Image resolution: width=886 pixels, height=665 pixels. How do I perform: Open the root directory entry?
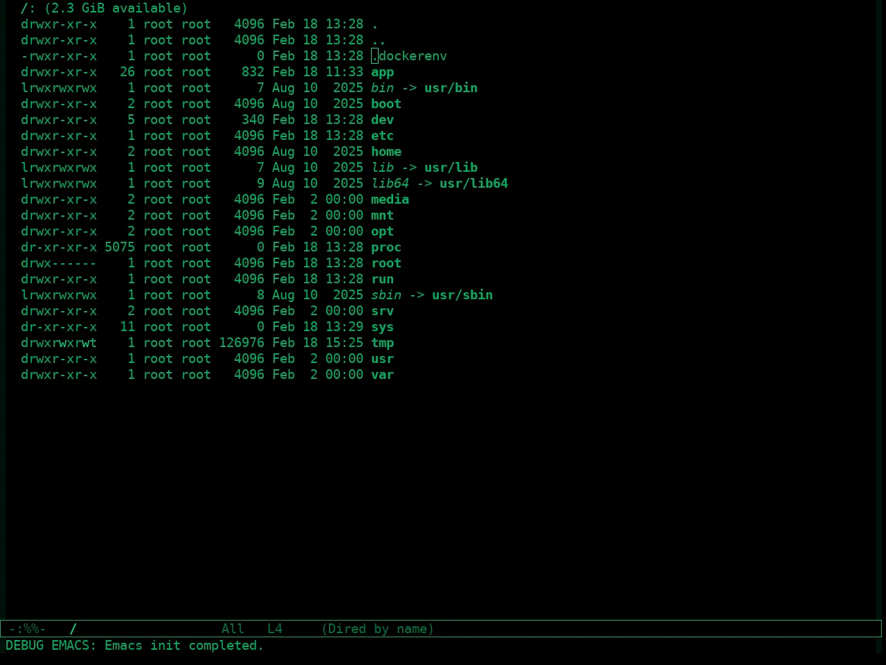[386, 263]
